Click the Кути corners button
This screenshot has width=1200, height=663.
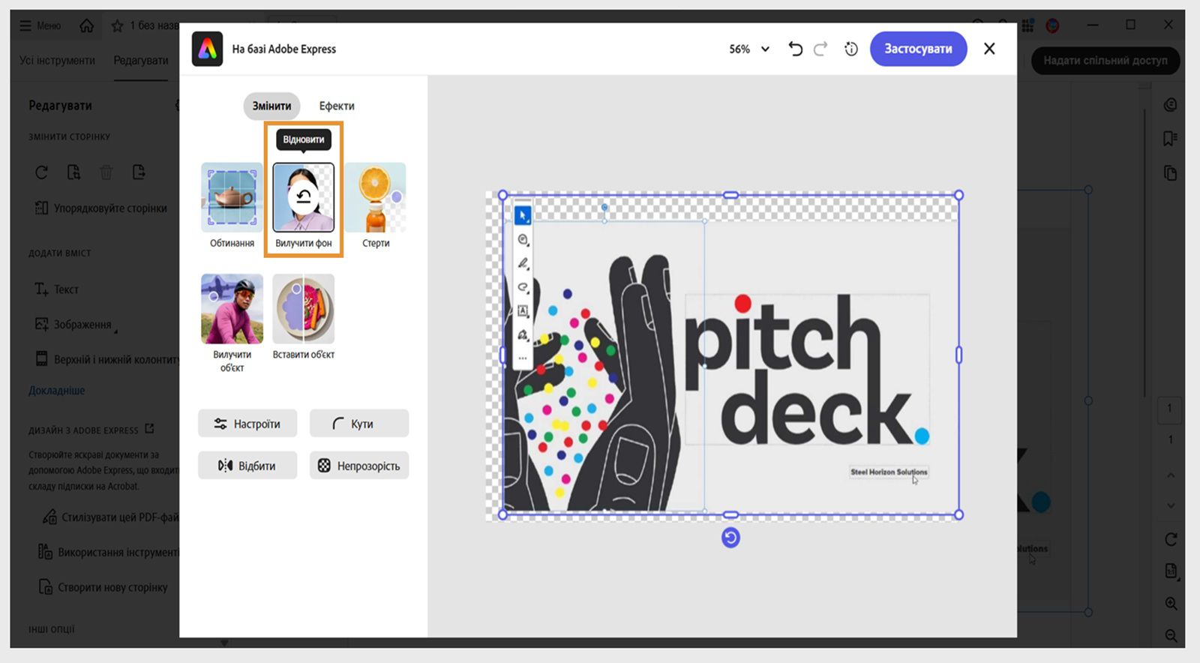pos(359,423)
